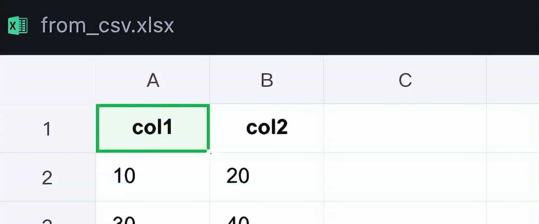
Task: Click empty cell C1
Action: click(405, 128)
